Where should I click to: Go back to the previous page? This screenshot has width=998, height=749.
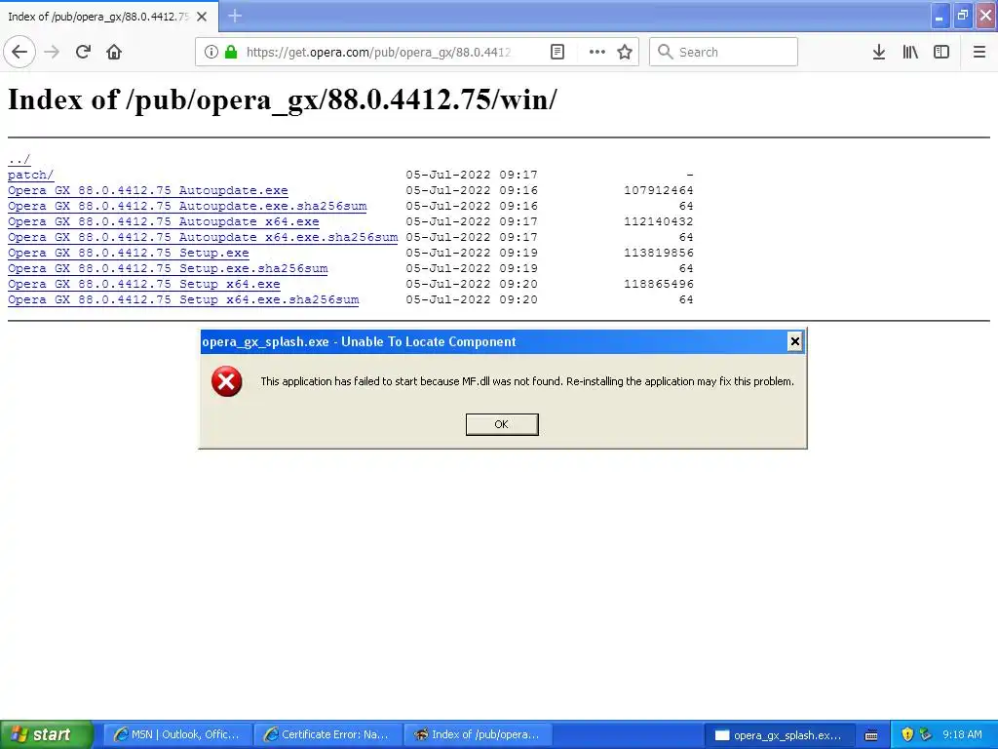[19, 52]
